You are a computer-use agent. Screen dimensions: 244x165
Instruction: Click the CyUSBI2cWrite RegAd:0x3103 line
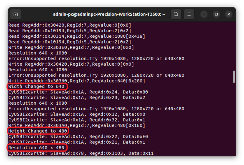81,153
